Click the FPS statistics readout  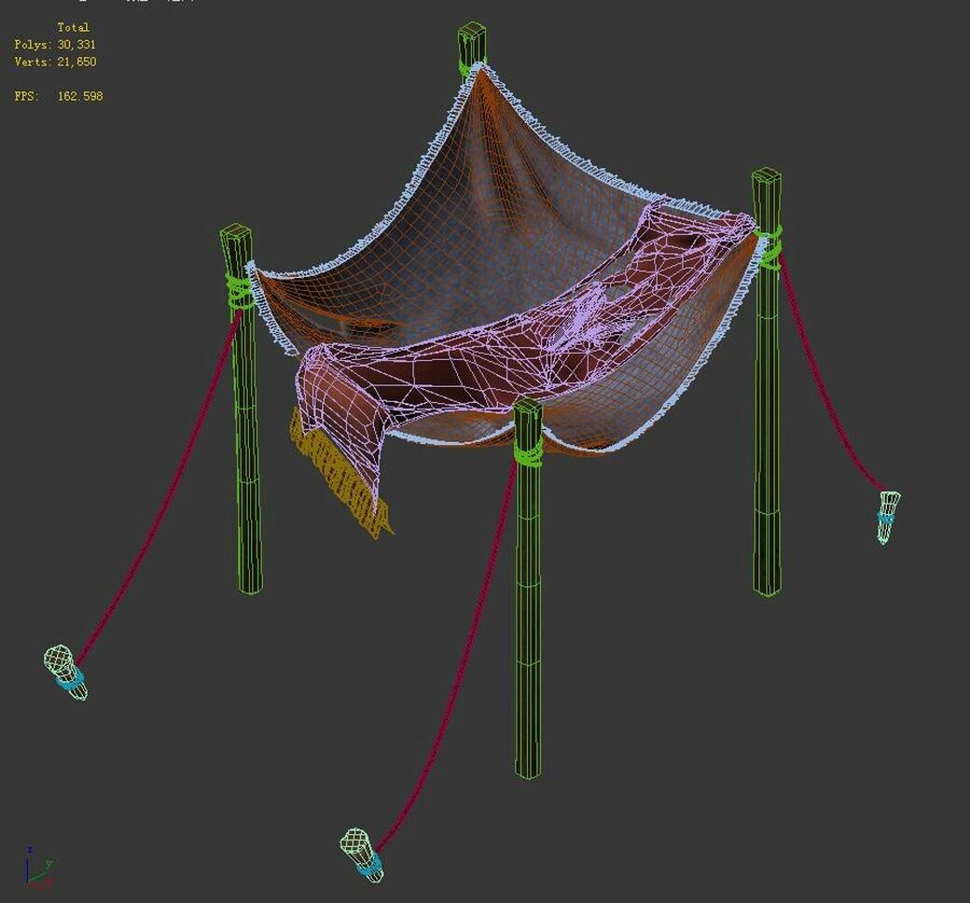[x=56, y=93]
